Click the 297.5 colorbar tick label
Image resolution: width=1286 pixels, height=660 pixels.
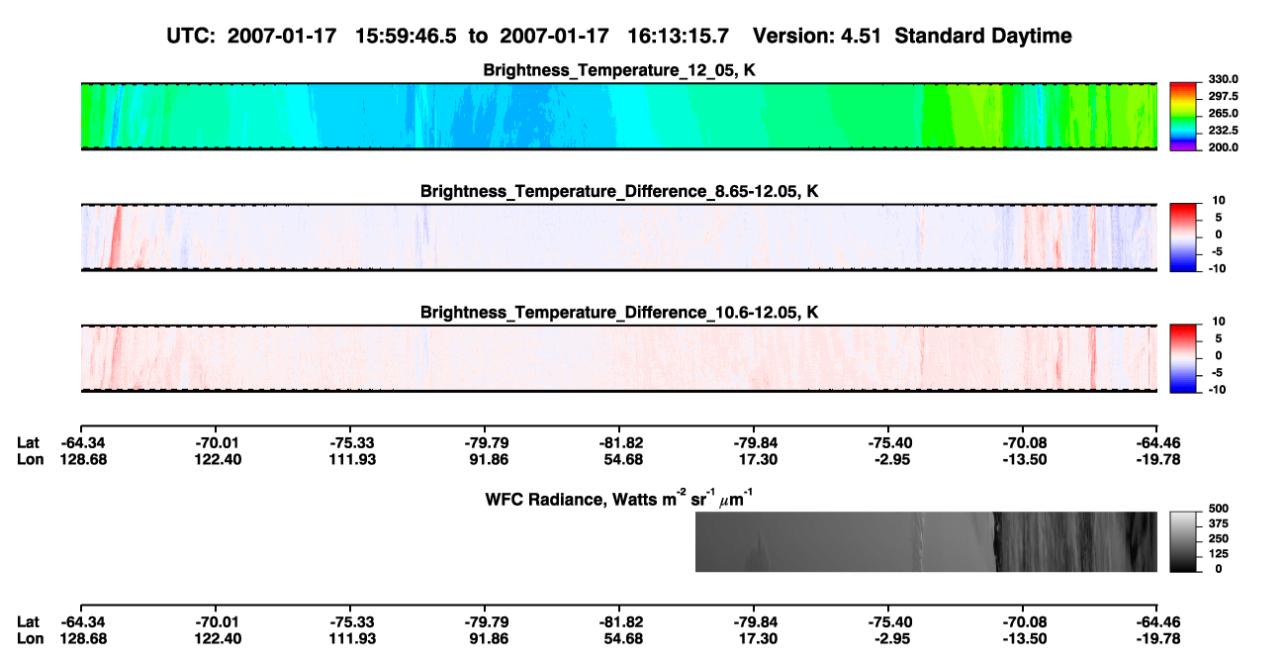(1224, 96)
